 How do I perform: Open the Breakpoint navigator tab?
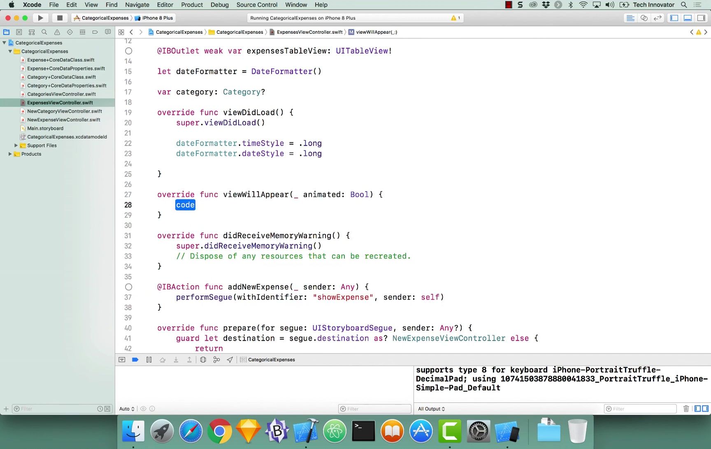pyautogui.click(x=95, y=32)
